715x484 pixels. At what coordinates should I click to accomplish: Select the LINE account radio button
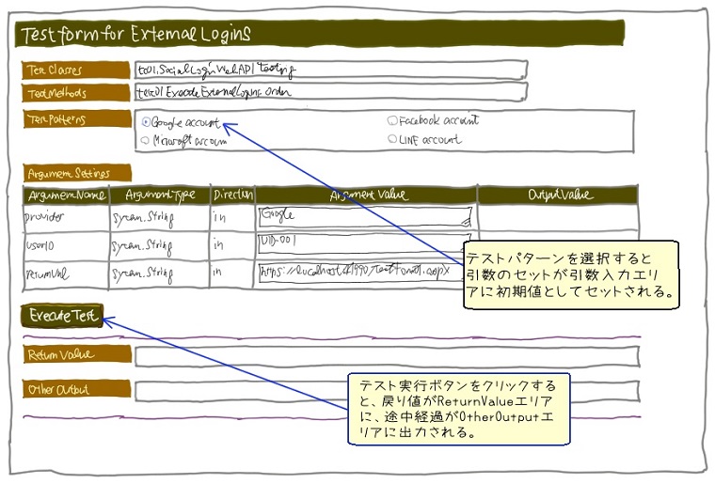[392, 139]
